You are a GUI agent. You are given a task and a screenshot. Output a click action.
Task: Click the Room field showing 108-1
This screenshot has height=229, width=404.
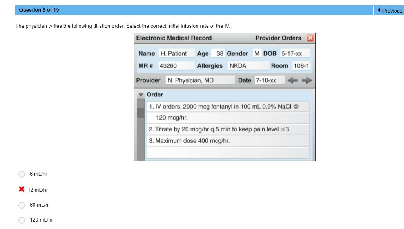click(300, 65)
